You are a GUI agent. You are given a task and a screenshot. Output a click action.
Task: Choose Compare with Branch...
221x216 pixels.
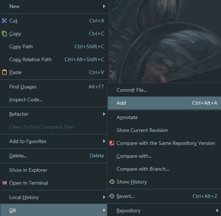point(164,169)
